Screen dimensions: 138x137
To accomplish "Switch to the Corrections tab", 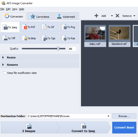I will (x=40, y=16).
